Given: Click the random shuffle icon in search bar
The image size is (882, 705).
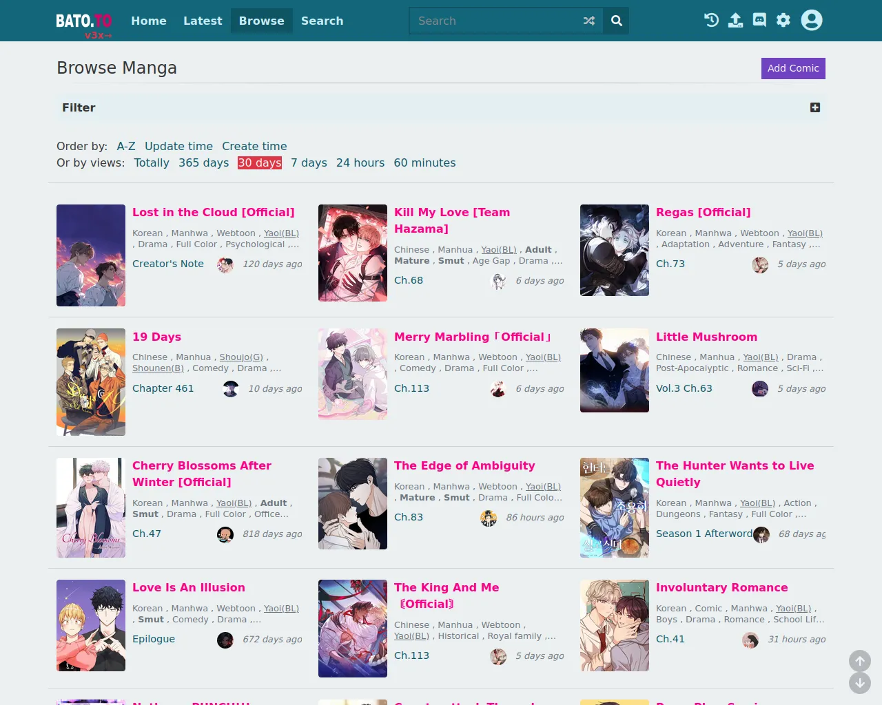Looking at the screenshot, I should click(588, 21).
